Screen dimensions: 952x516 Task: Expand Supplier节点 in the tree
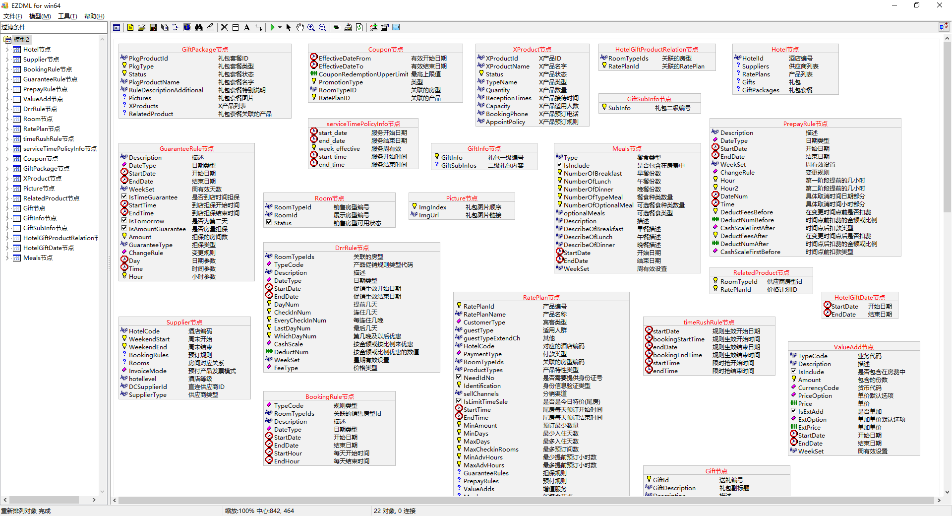click(x=7, y=59)
